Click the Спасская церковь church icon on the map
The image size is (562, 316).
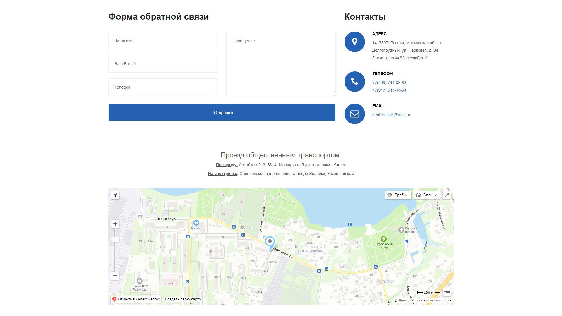click(401, 229)
